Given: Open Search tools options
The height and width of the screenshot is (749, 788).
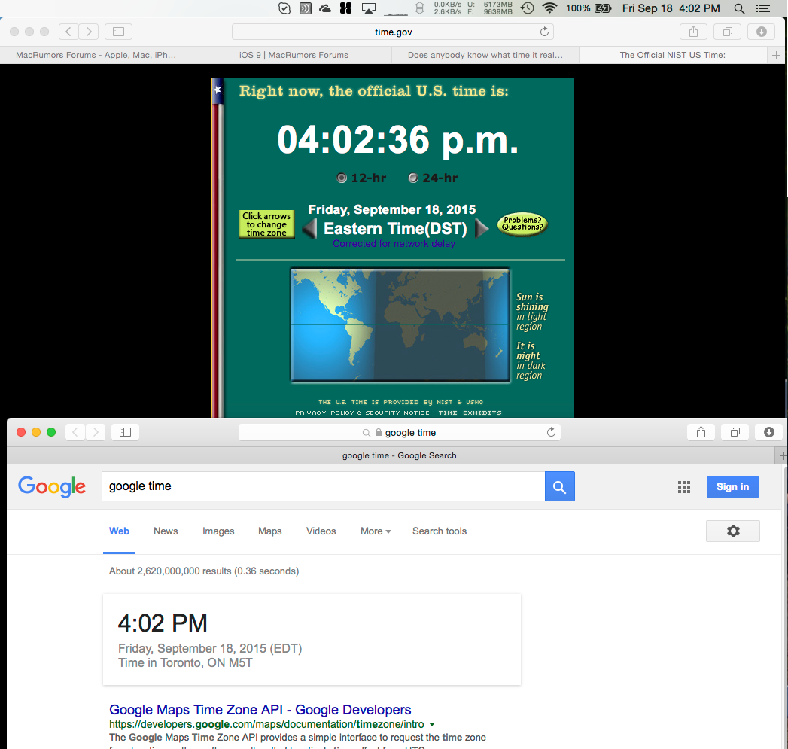Looking at the screenshot, I should 440,531.
